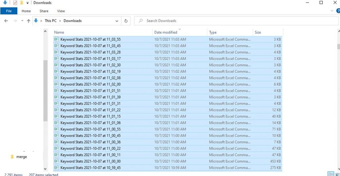Click 10/7/2021 10:59 AM date cell

170,168
